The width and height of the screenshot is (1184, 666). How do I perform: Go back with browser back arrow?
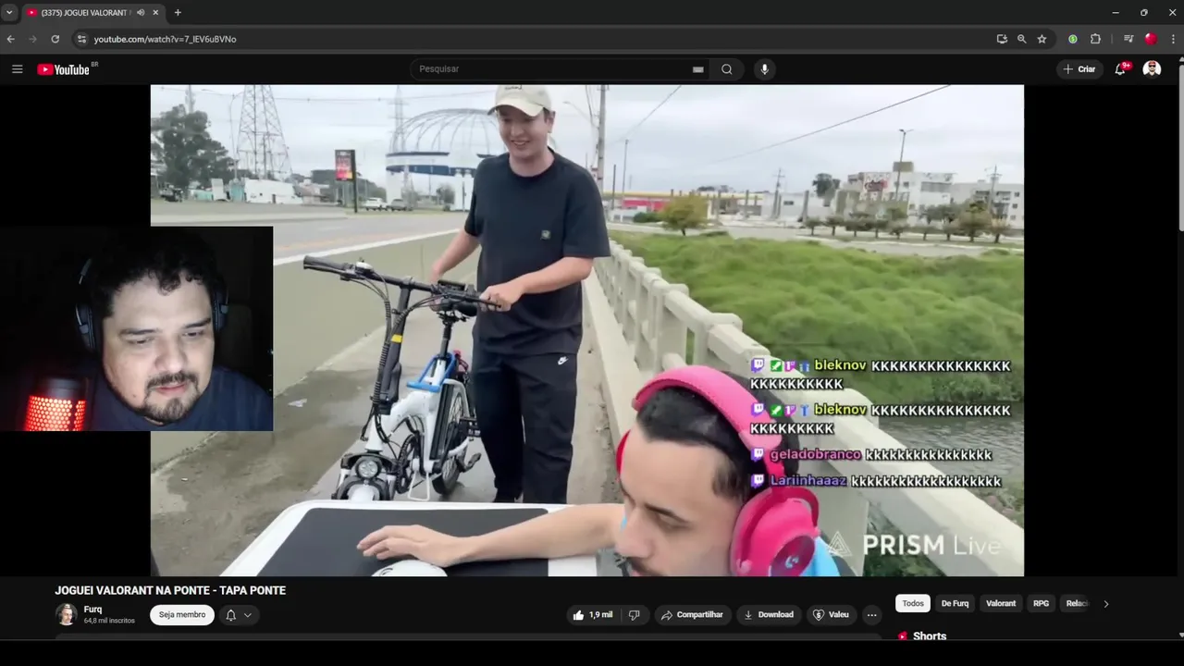(x=11, y=39)
